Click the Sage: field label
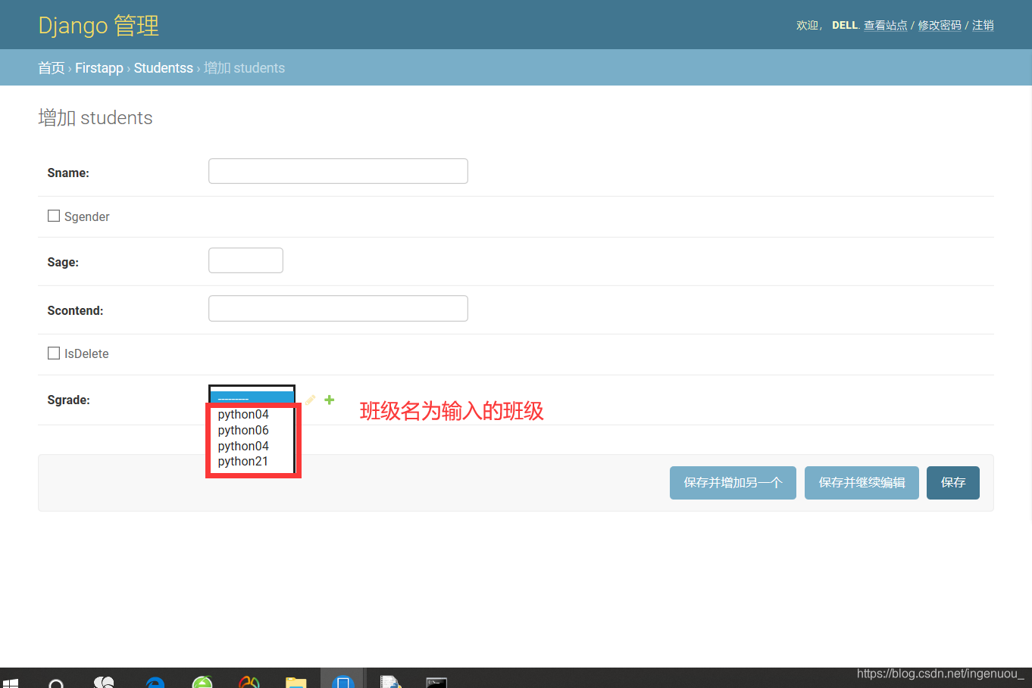This screenshot has height=688, width=1032. pyautogui.click(x=63, y=262)
